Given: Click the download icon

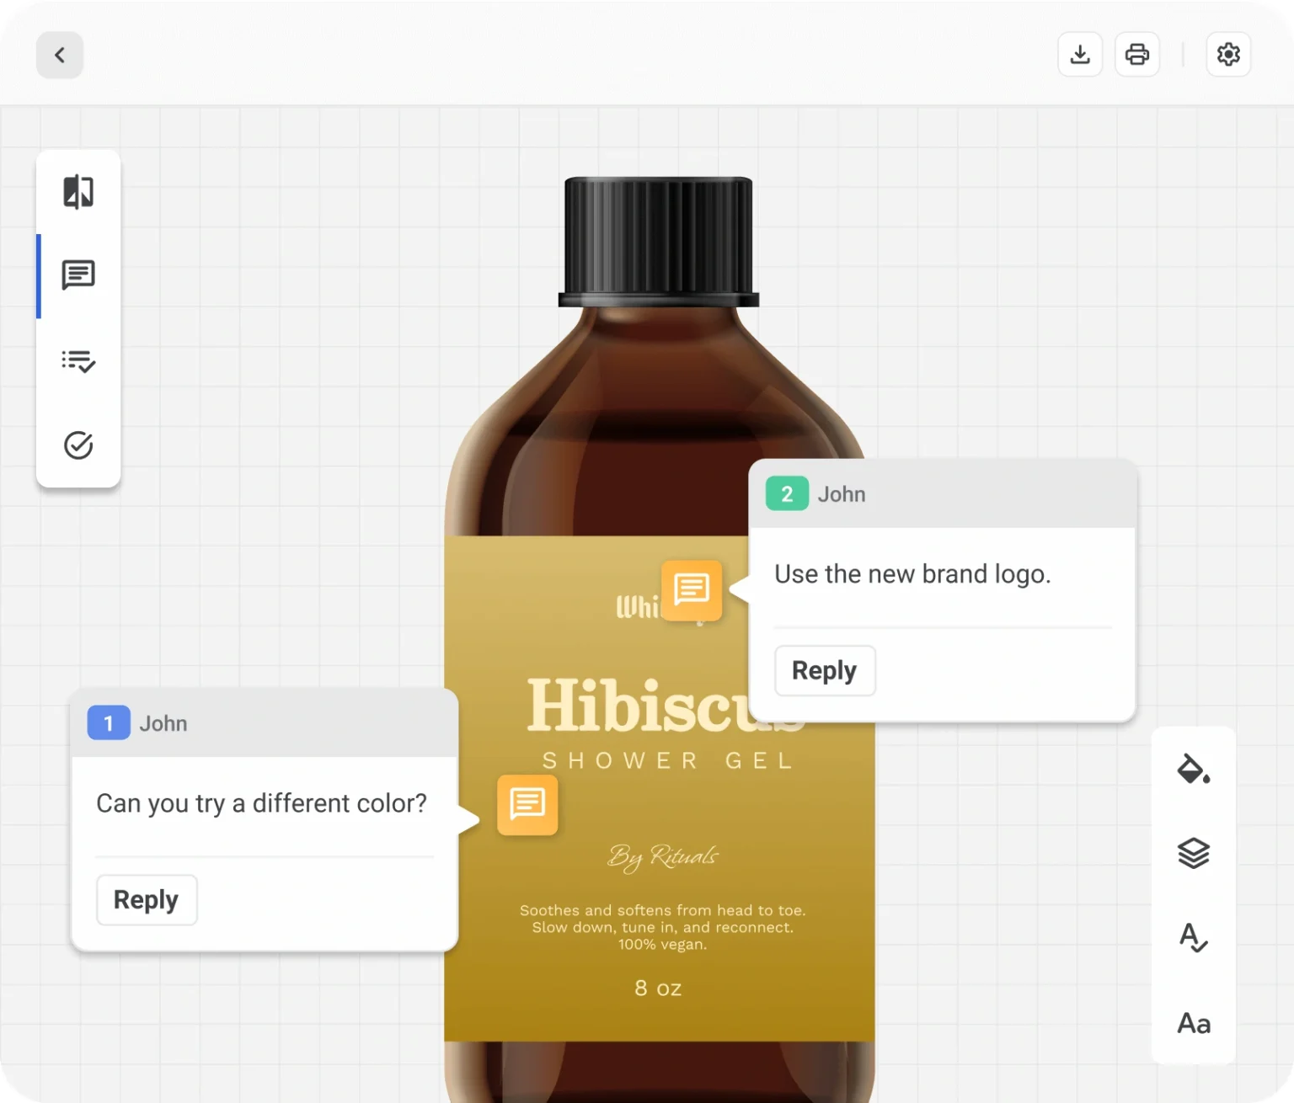Looking at the screenshot, I should pos(1080,54).
